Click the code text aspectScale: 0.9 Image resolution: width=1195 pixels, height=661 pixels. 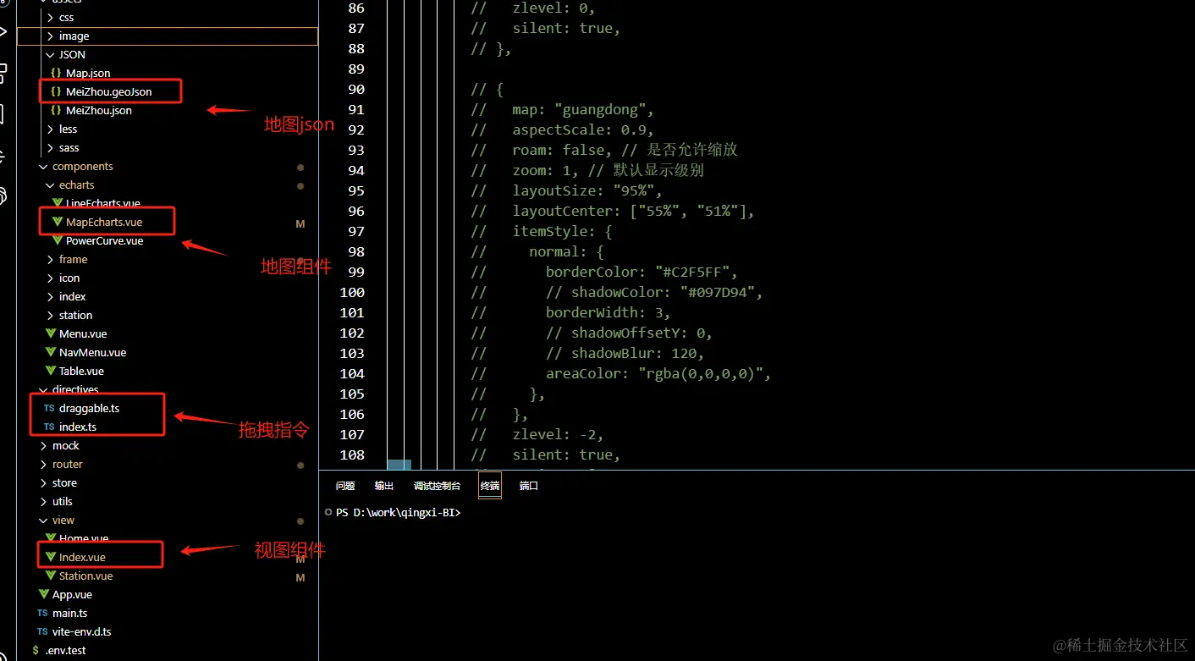pos(583,130)
